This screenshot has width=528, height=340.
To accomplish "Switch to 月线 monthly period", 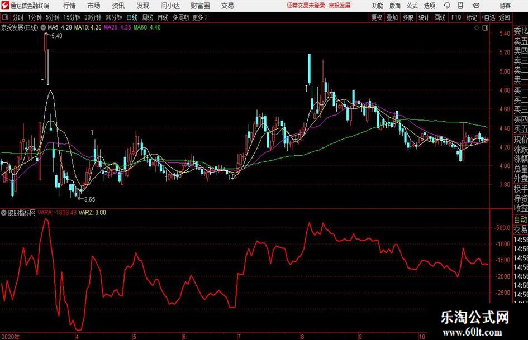I will 163,17.
